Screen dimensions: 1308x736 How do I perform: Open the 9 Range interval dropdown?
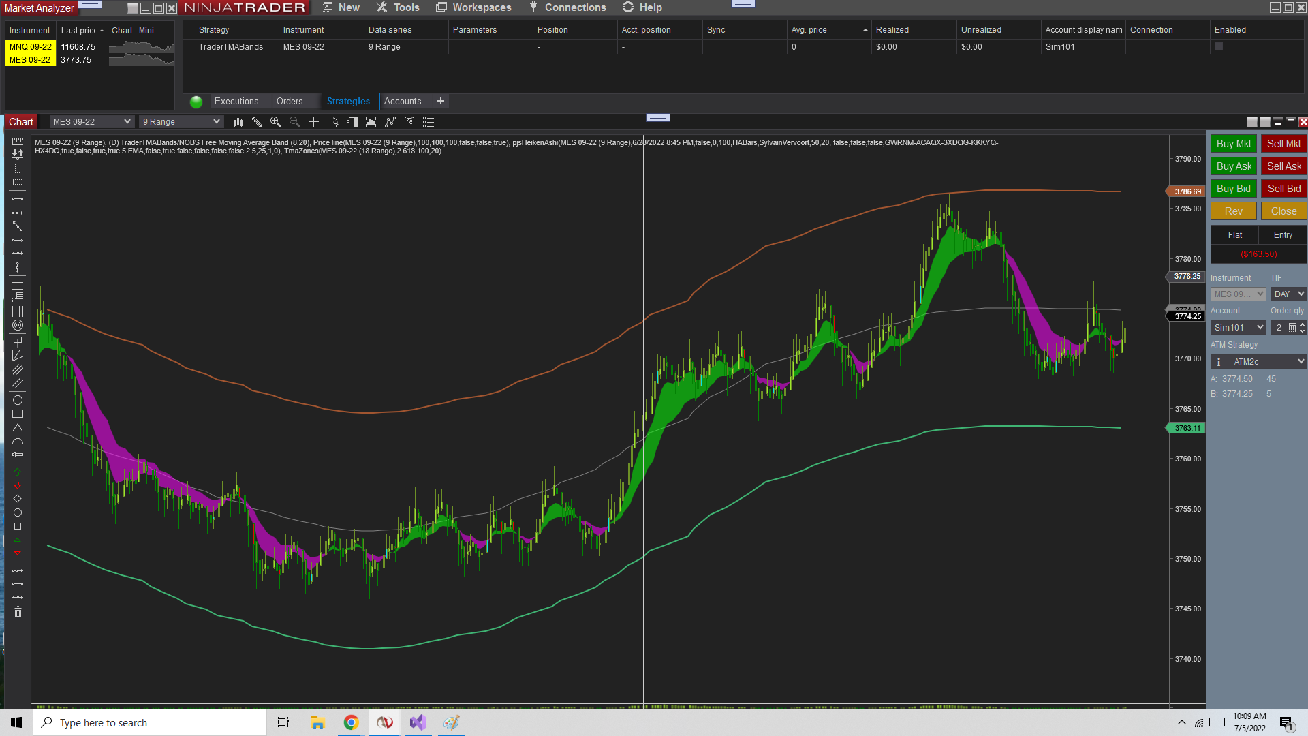[181, 122]
